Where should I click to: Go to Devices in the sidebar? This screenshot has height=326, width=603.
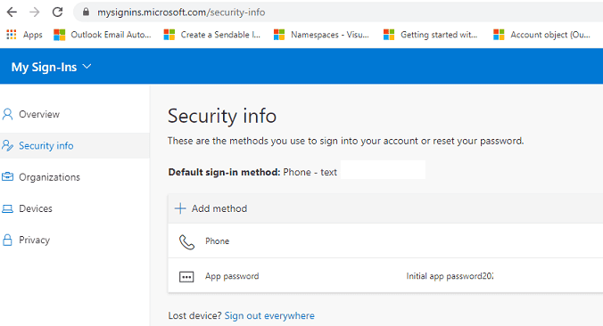(36, 208)
